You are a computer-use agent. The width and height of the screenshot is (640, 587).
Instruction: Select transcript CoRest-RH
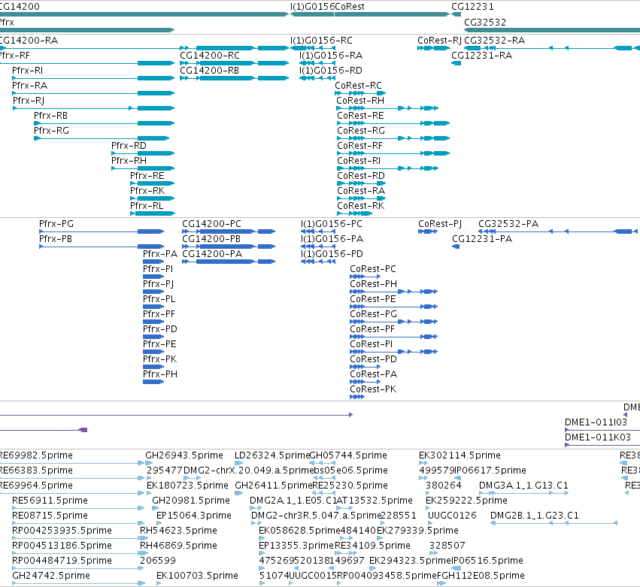[x=387, y=108]
